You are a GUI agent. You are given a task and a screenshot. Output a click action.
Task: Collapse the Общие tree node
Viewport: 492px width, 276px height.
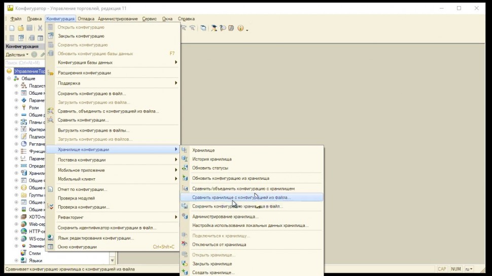pos(9,78)
